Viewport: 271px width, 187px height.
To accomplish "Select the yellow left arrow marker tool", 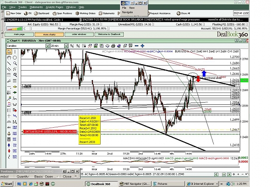I will 15,87.
